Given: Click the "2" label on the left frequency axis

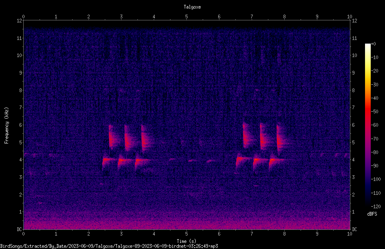Looking at the screenshot, I should pos(20,194).
